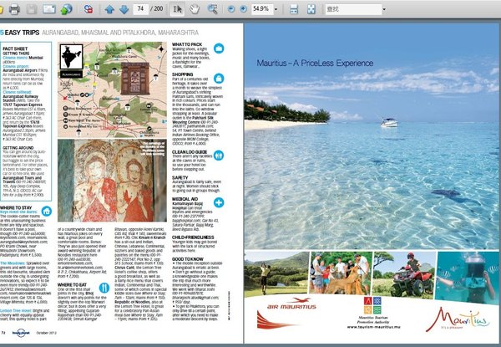The width and height of the screenshot is (501, 347).
Task: Click the Print icon in the toolbar
Action: [14, 9]
